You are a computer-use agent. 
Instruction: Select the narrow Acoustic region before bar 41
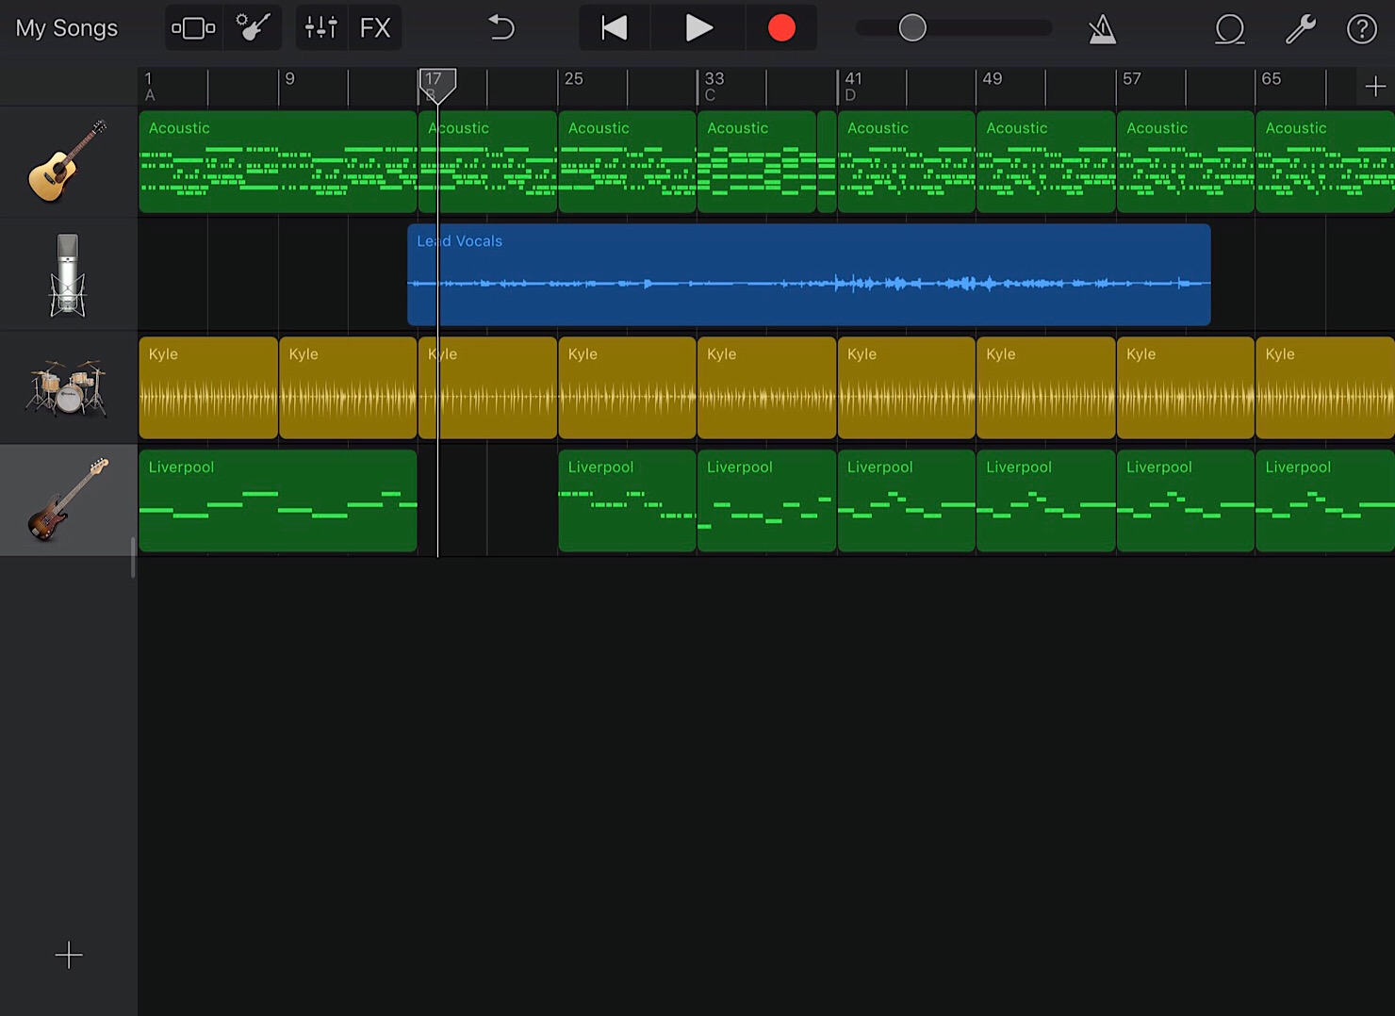tap(827, 161)
